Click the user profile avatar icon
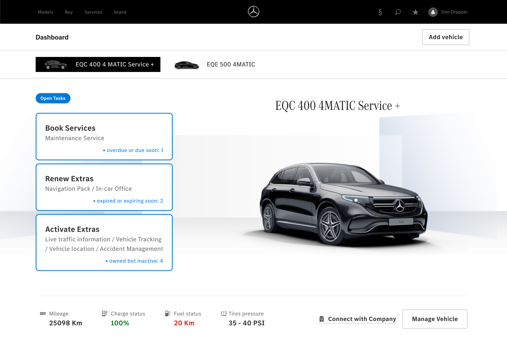This screenshot has width=507, height=338. point(433,12)
